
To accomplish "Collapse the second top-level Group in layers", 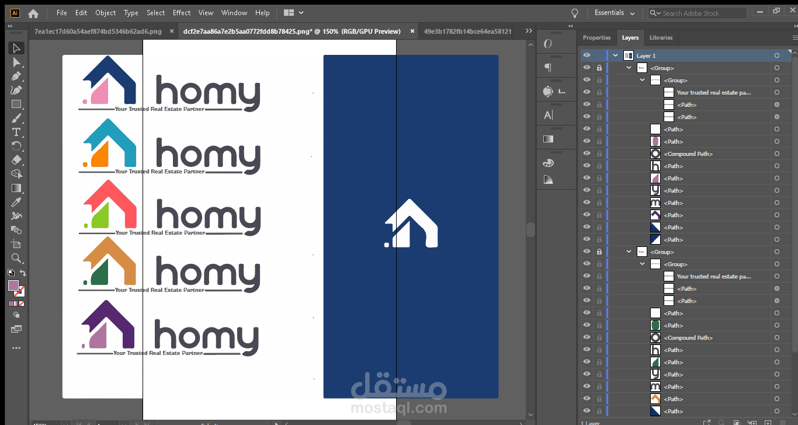I will coord(629,252).
